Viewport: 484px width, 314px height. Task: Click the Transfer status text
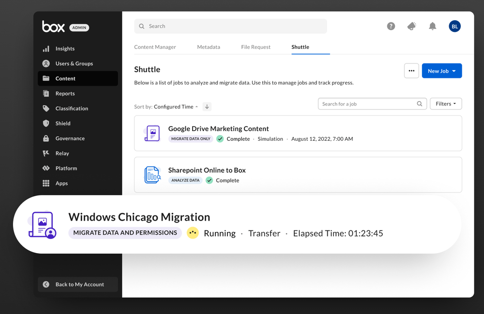tap(264, 233)
